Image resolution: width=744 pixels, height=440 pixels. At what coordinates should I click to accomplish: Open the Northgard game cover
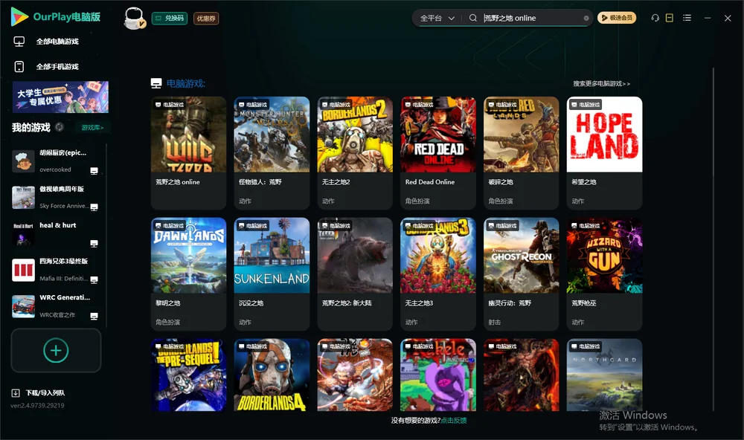click(x=604, y=375)
